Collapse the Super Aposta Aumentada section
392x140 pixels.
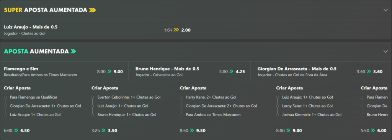(x=385, y=10)
